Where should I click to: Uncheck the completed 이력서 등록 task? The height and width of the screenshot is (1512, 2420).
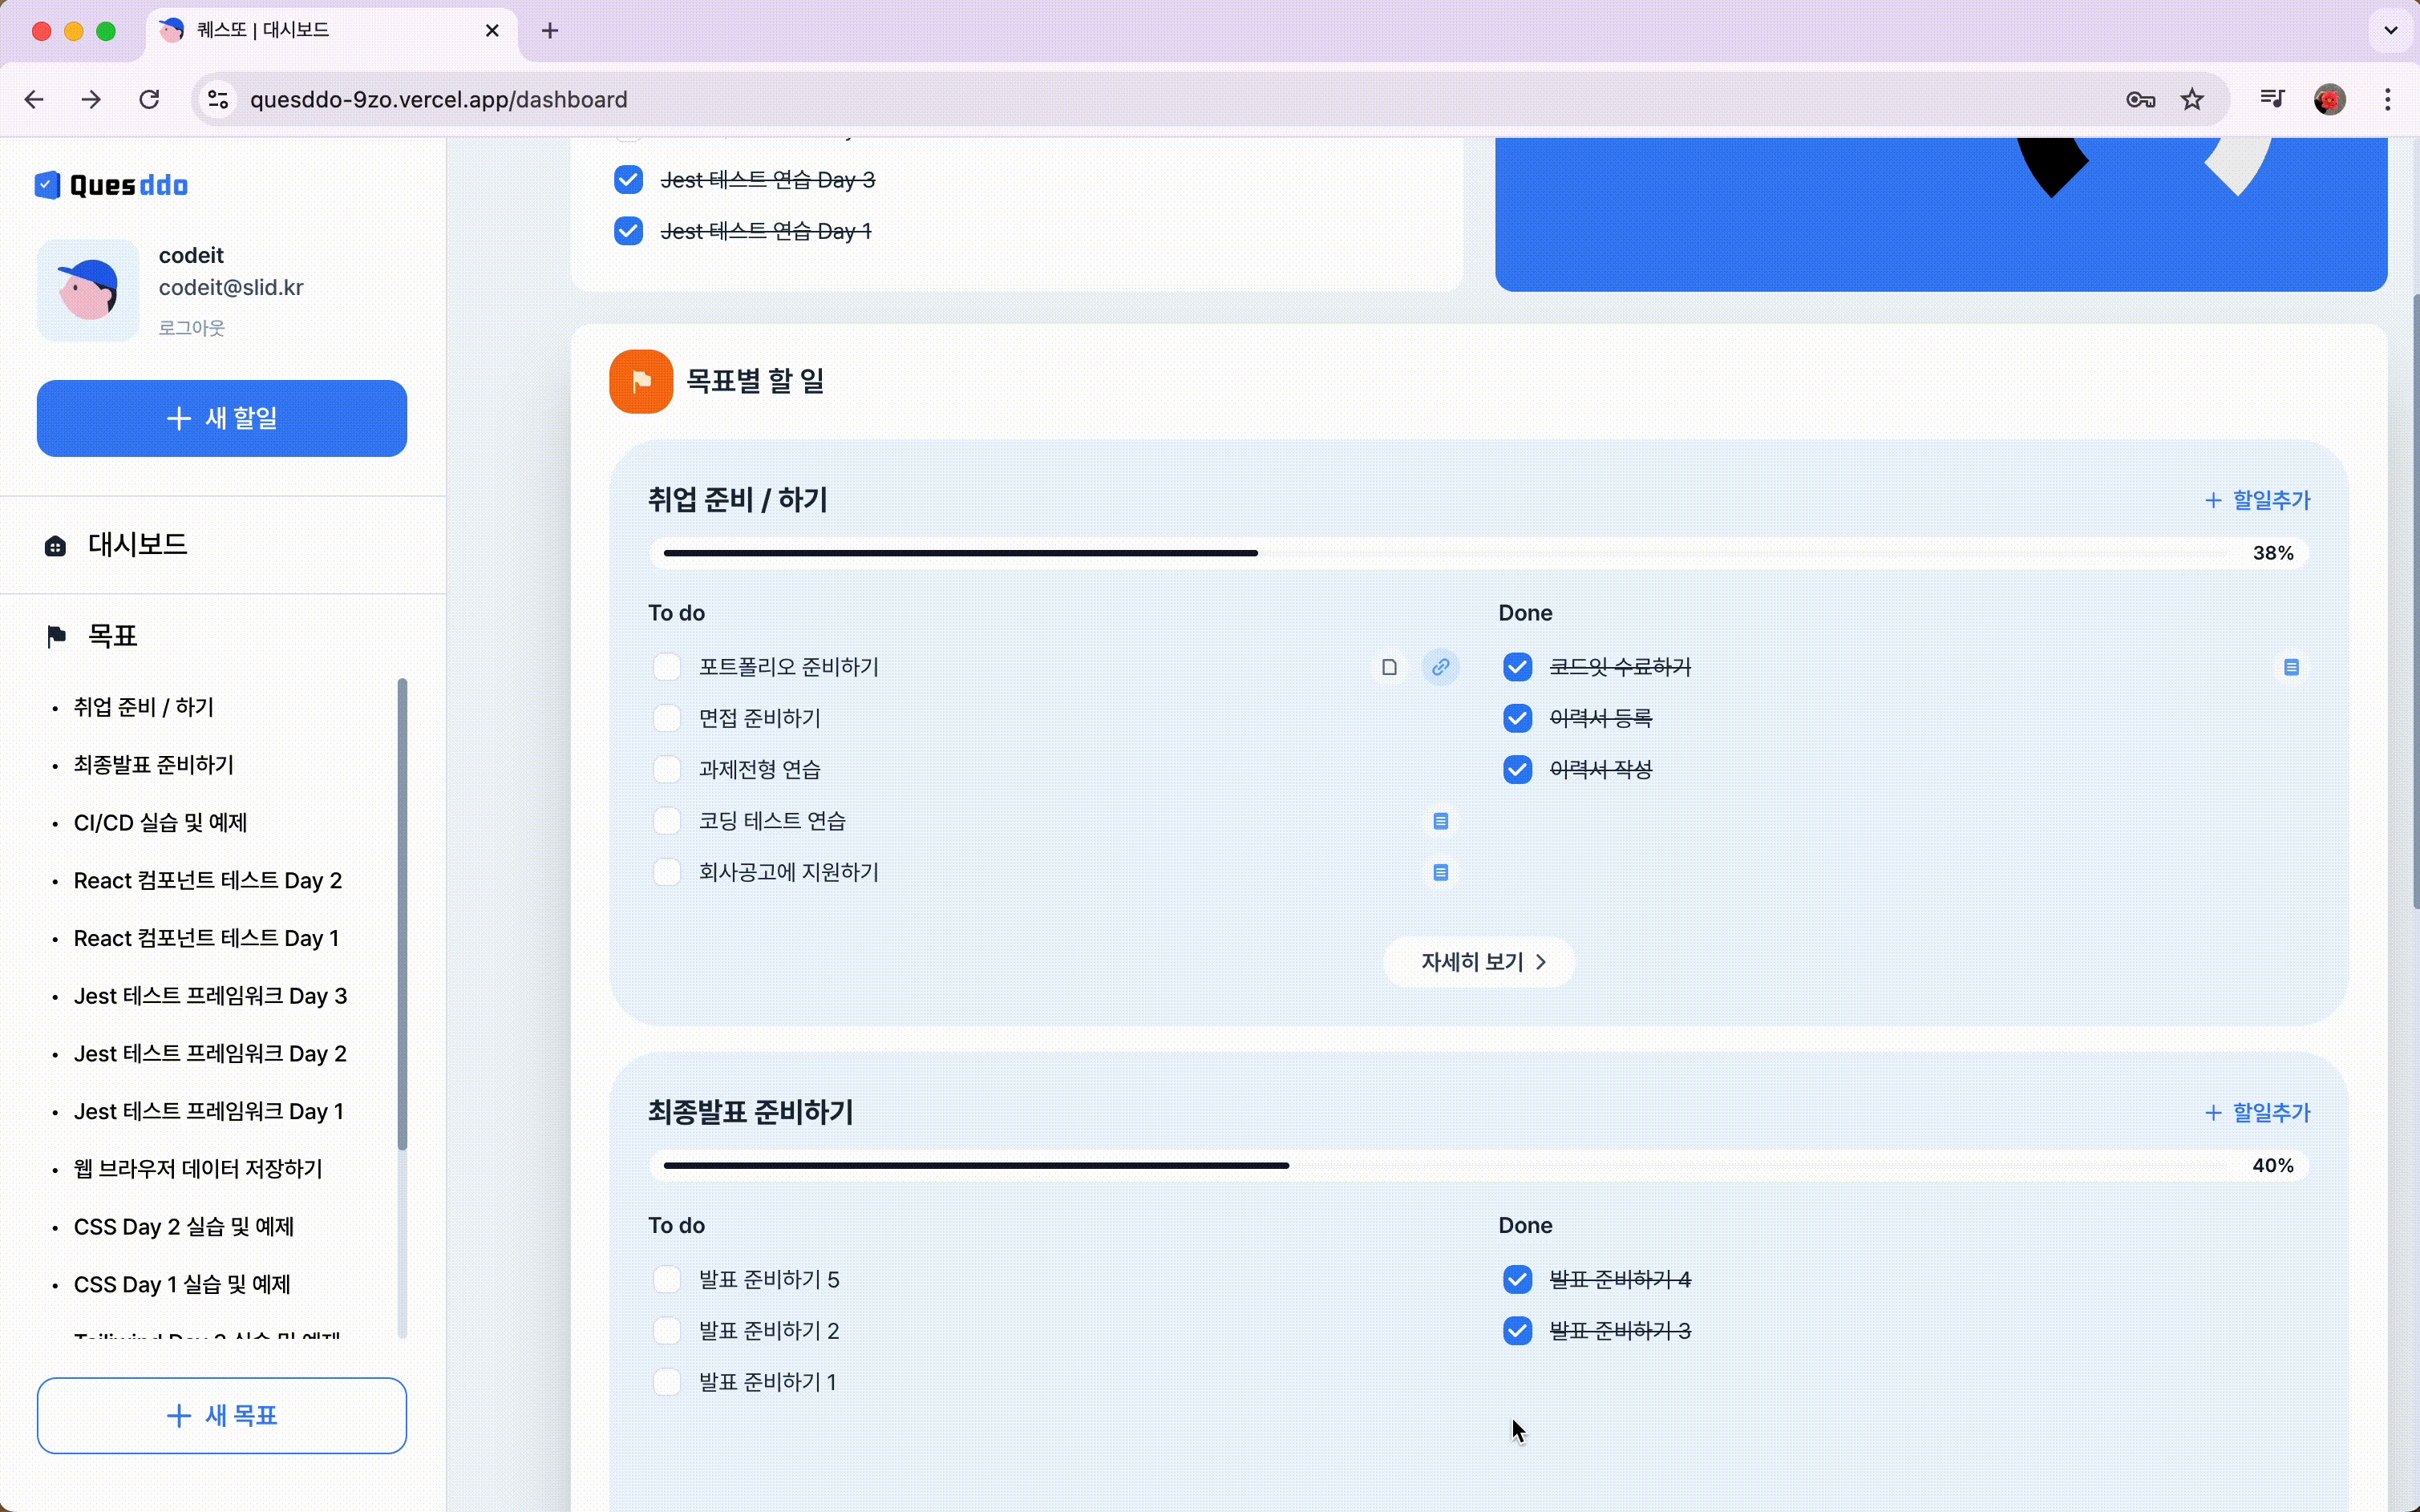(1516, 718)
